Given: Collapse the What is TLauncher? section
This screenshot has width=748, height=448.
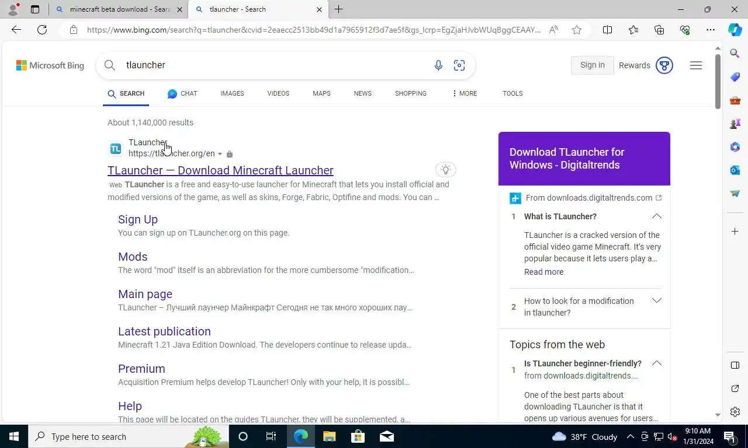Looking at the screenshot, I should pos(657,216).
